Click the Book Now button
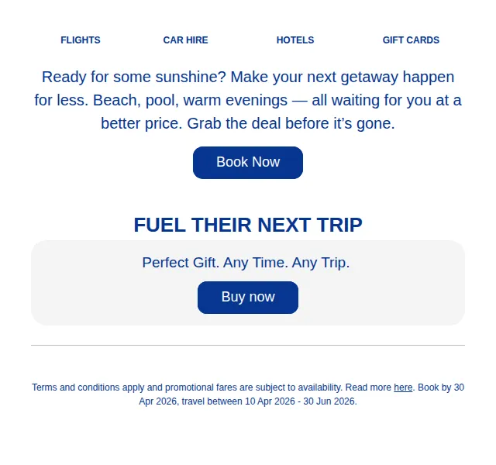496x465 pixels. (x=248, y=163)
